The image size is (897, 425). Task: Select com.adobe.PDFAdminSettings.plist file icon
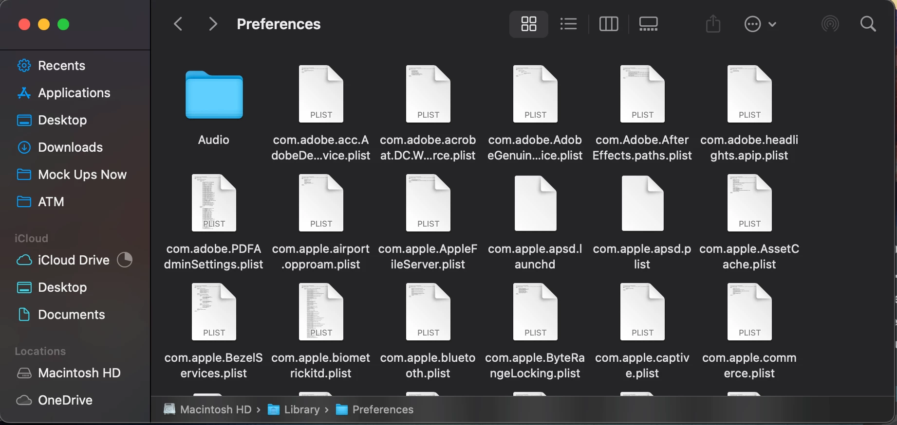pos(214,203)
